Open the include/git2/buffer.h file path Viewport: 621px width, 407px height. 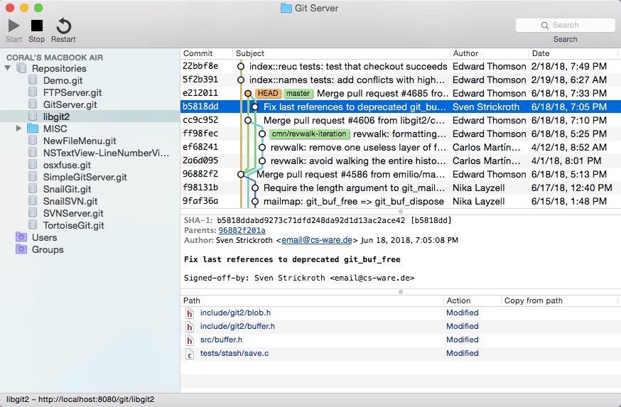point(237,326)
